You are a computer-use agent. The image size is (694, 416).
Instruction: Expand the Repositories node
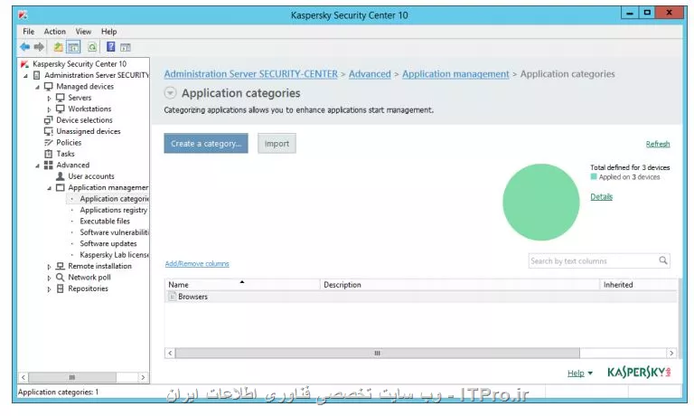(49, 289)
